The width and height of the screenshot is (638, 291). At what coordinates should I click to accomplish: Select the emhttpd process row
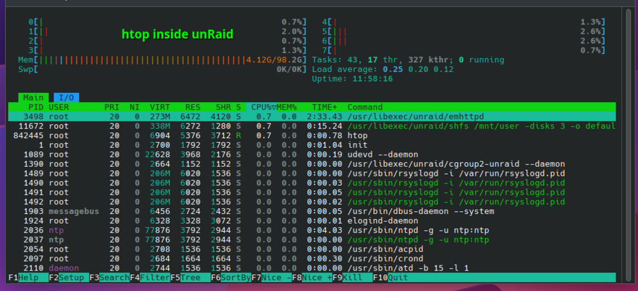tap(312, 117)
